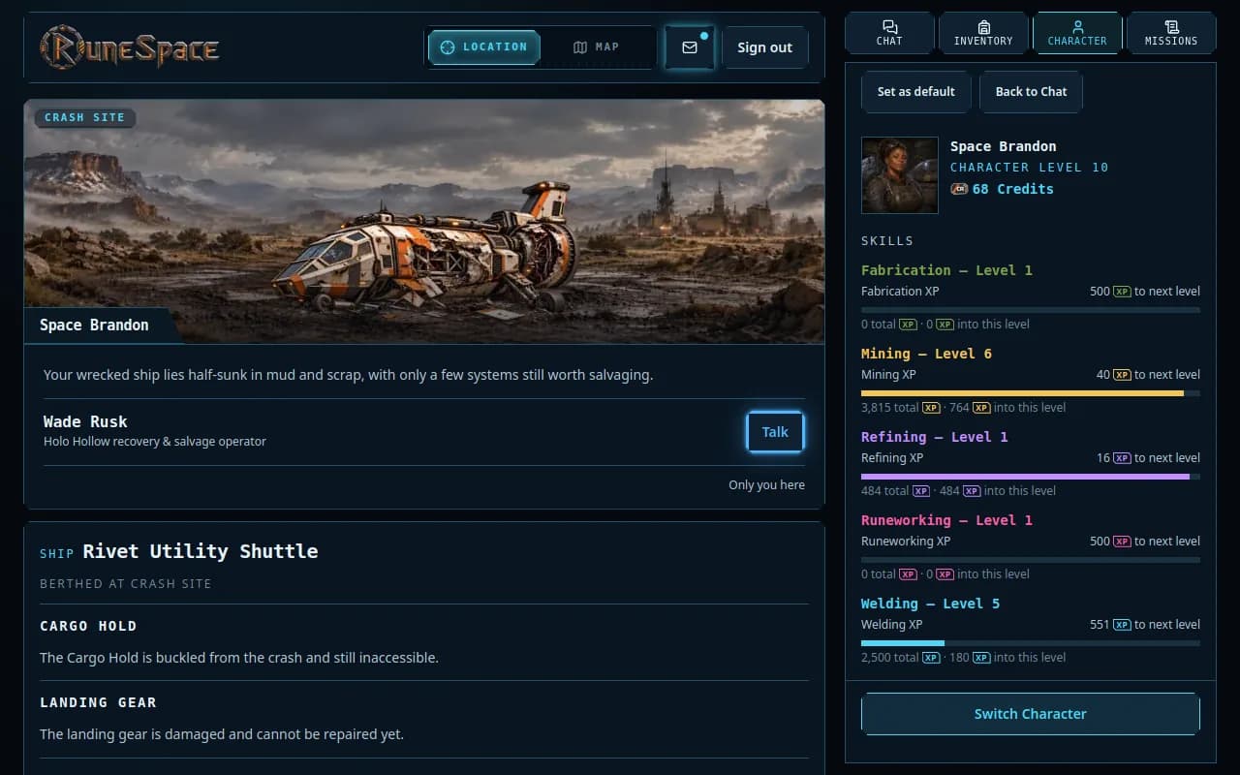Click the "Rivet Utility Shuttle" ship title
Screen dimensions: 1240x775
point(201,551)
